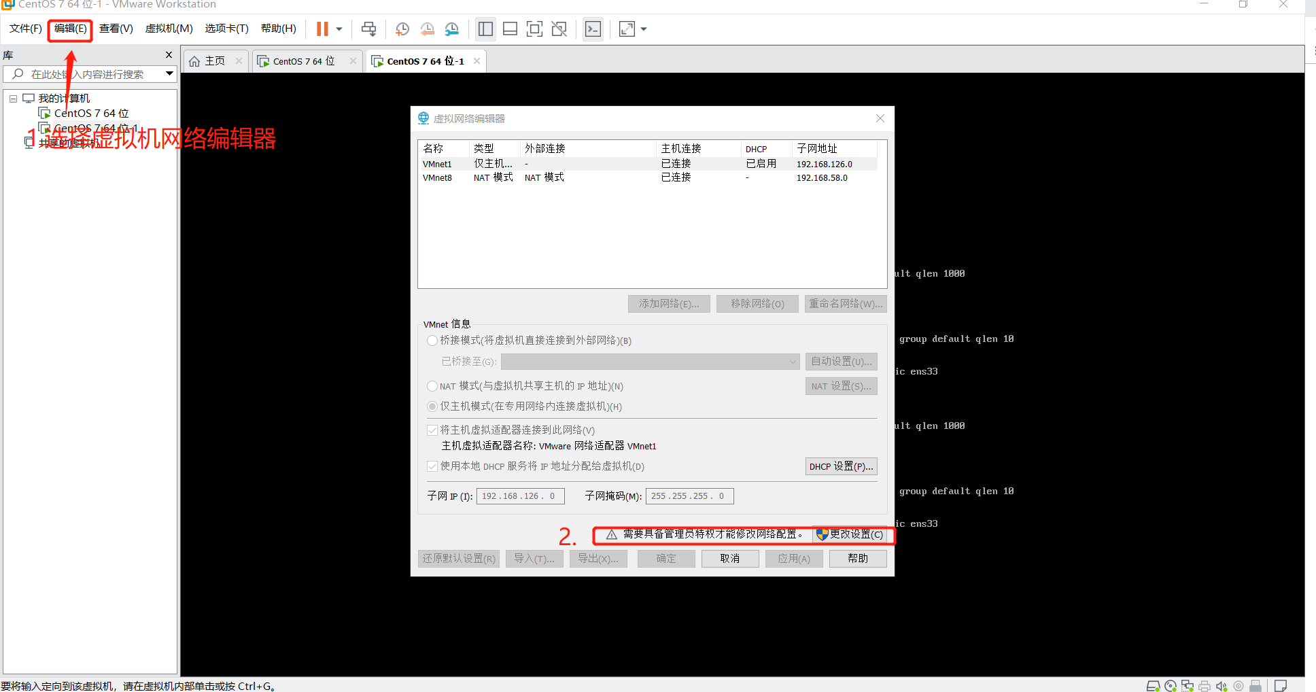Toggle 使用本地 DHCP 服务 checkbox
The height and width of the screenshot is (692, 1316).
point(432,466)
